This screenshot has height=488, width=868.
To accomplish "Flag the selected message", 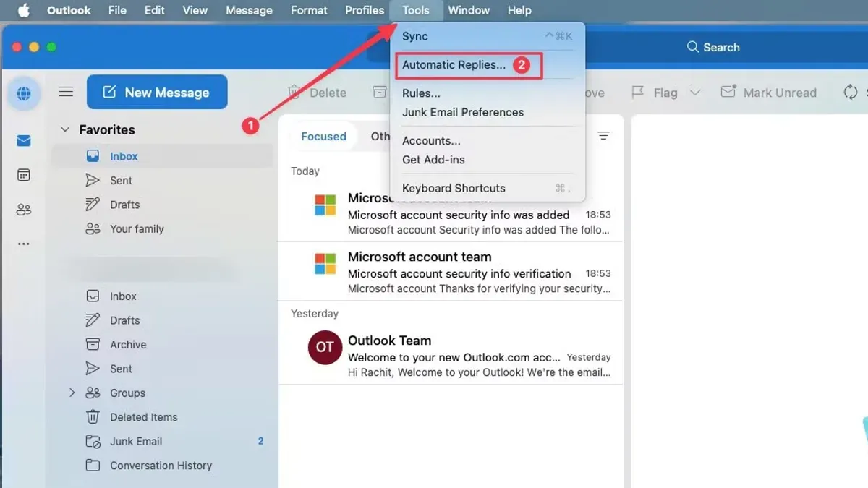I will (x=654, y=93).
